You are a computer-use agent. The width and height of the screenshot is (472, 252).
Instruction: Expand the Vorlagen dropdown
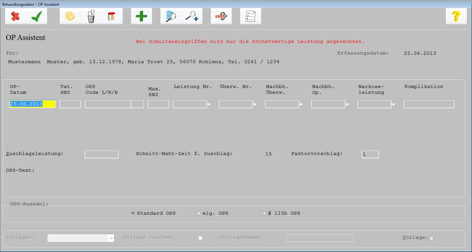tap(111, 238)
